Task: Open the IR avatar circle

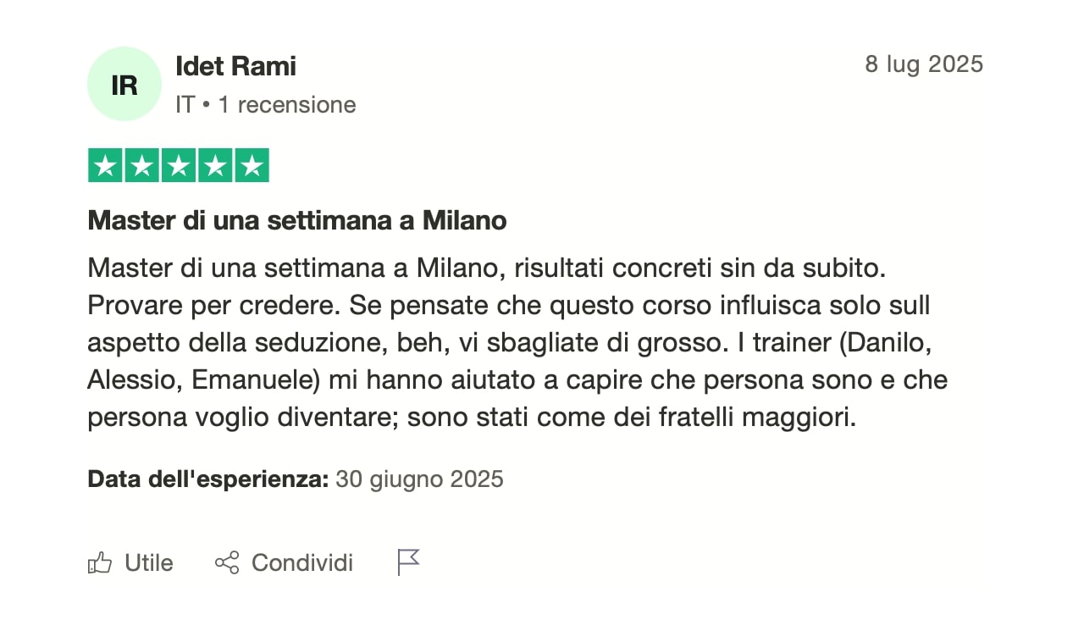Action: click(x=124, y=84)
